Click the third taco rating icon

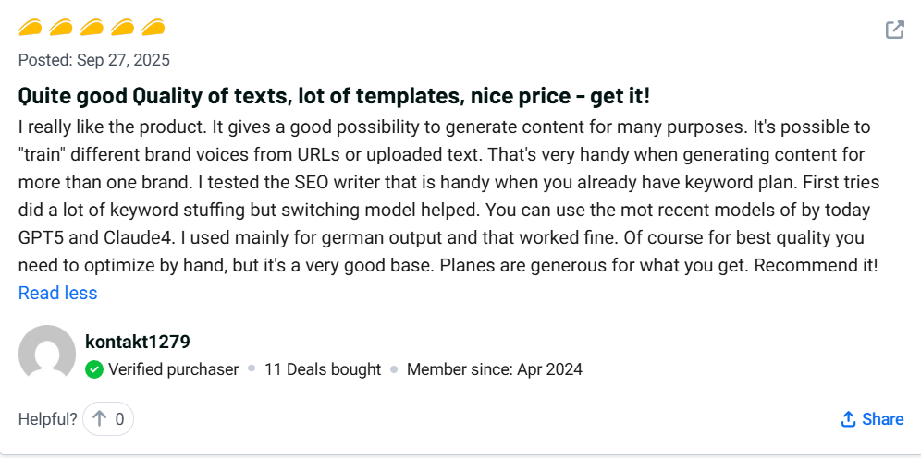click(x=92, y=28)
